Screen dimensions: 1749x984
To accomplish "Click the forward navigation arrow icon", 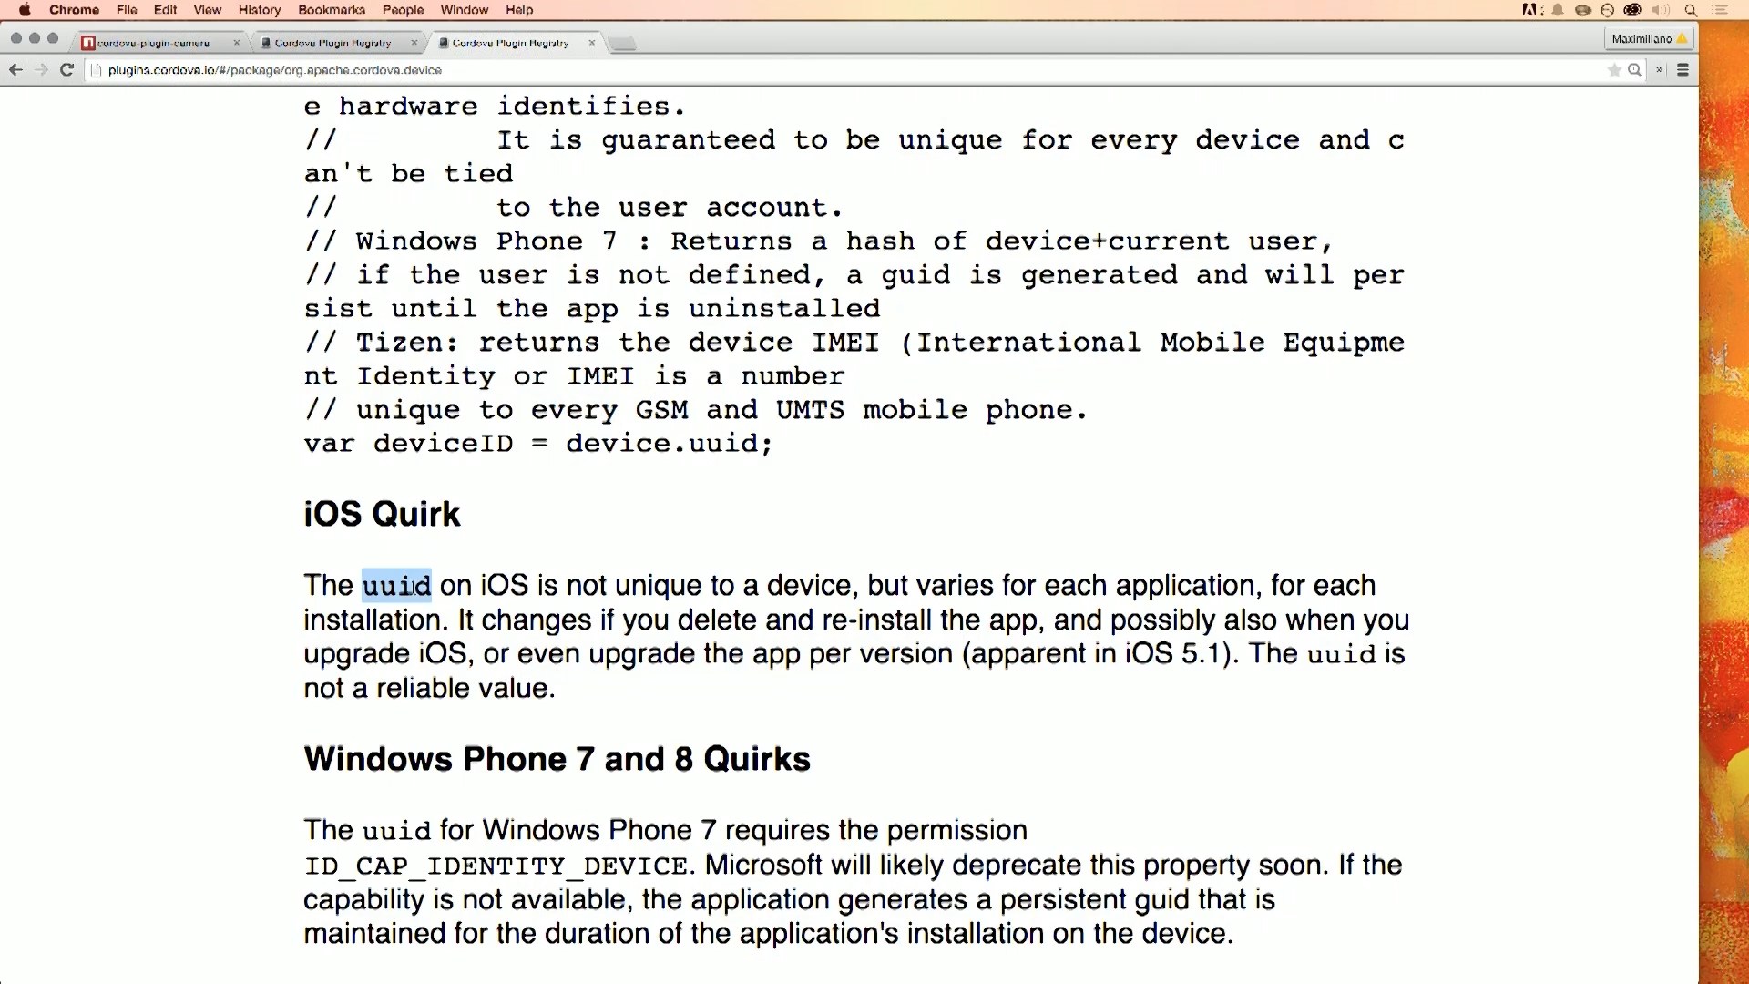I will click(41, 68).
